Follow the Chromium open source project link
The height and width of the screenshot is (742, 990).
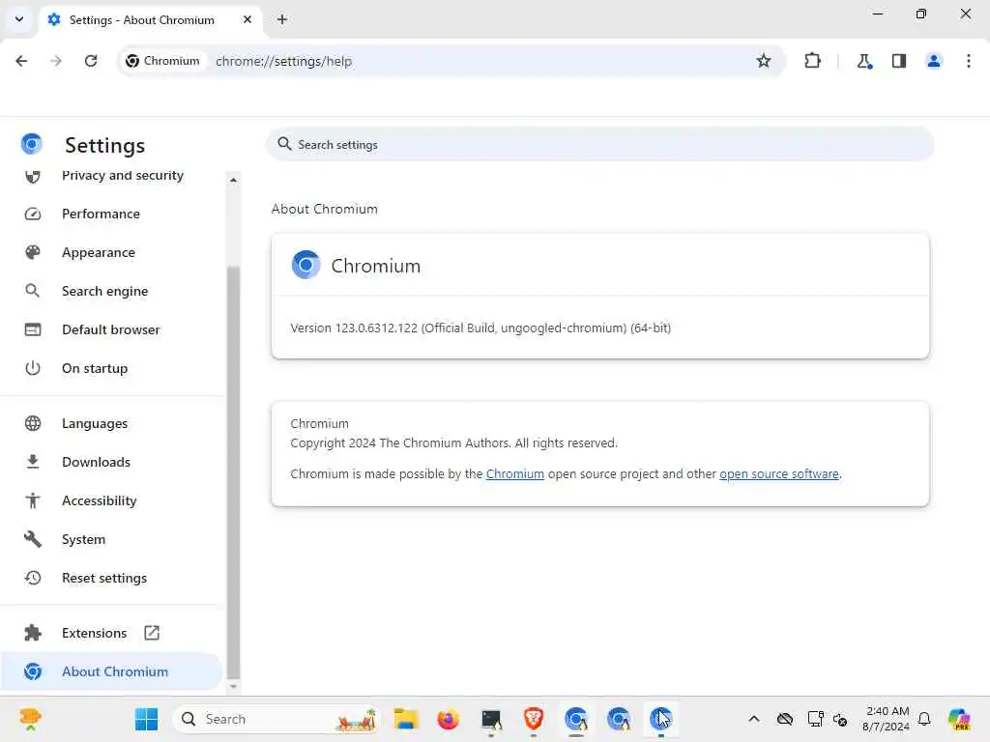point(514,473)
